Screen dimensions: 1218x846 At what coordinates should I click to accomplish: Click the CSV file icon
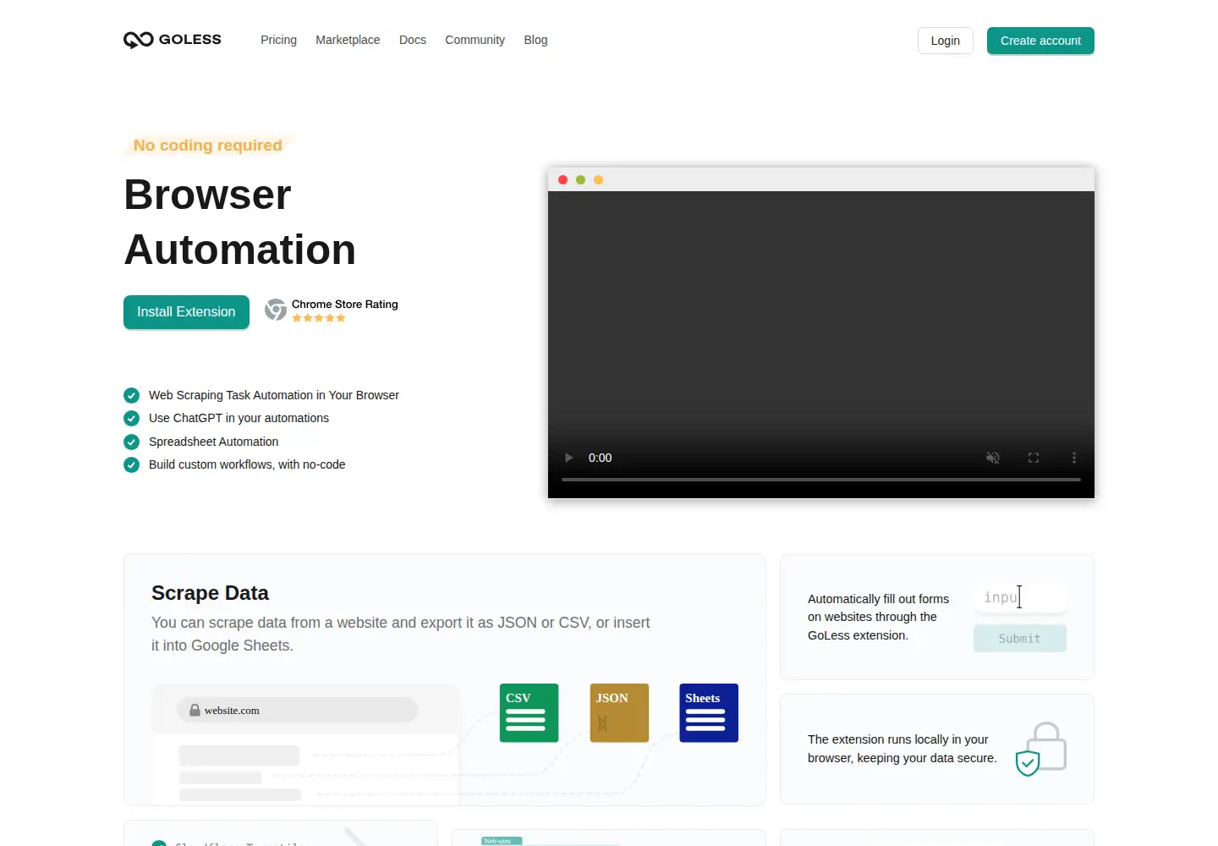coord(529,713)
